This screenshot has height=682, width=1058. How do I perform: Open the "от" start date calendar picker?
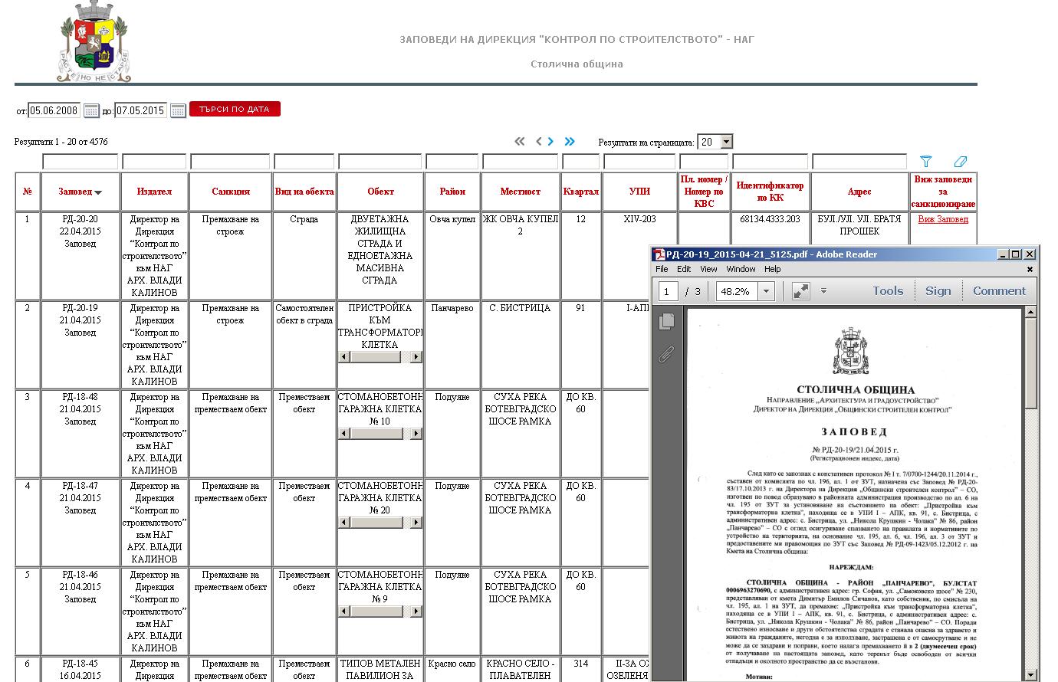pyautogui.click(x=91, y=110)
